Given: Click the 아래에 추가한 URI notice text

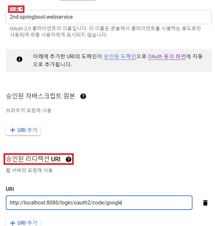Looking at the screenshot, I should tap(118, 60).
